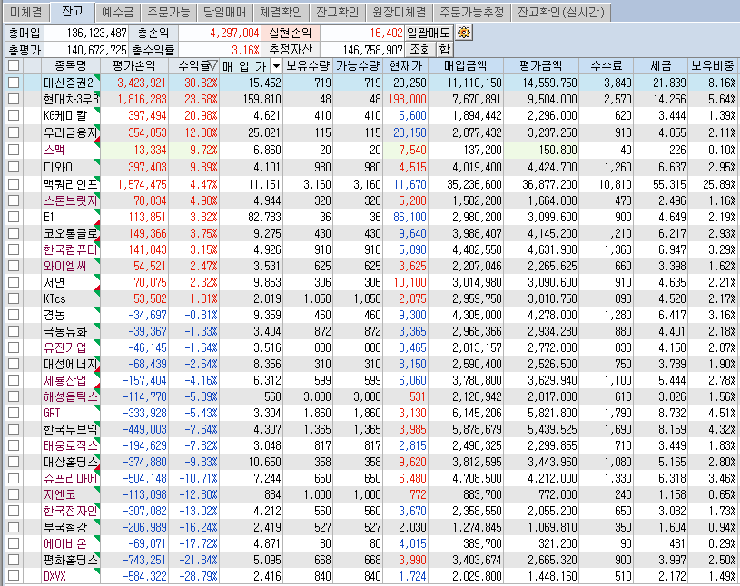Mark the 맥쿼리인프 row checkbox
This screenshot has height=586, width=740.
point(14,184)
